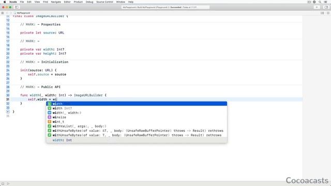Click orange T icon beside 'wint_t'

pos(50,122)
